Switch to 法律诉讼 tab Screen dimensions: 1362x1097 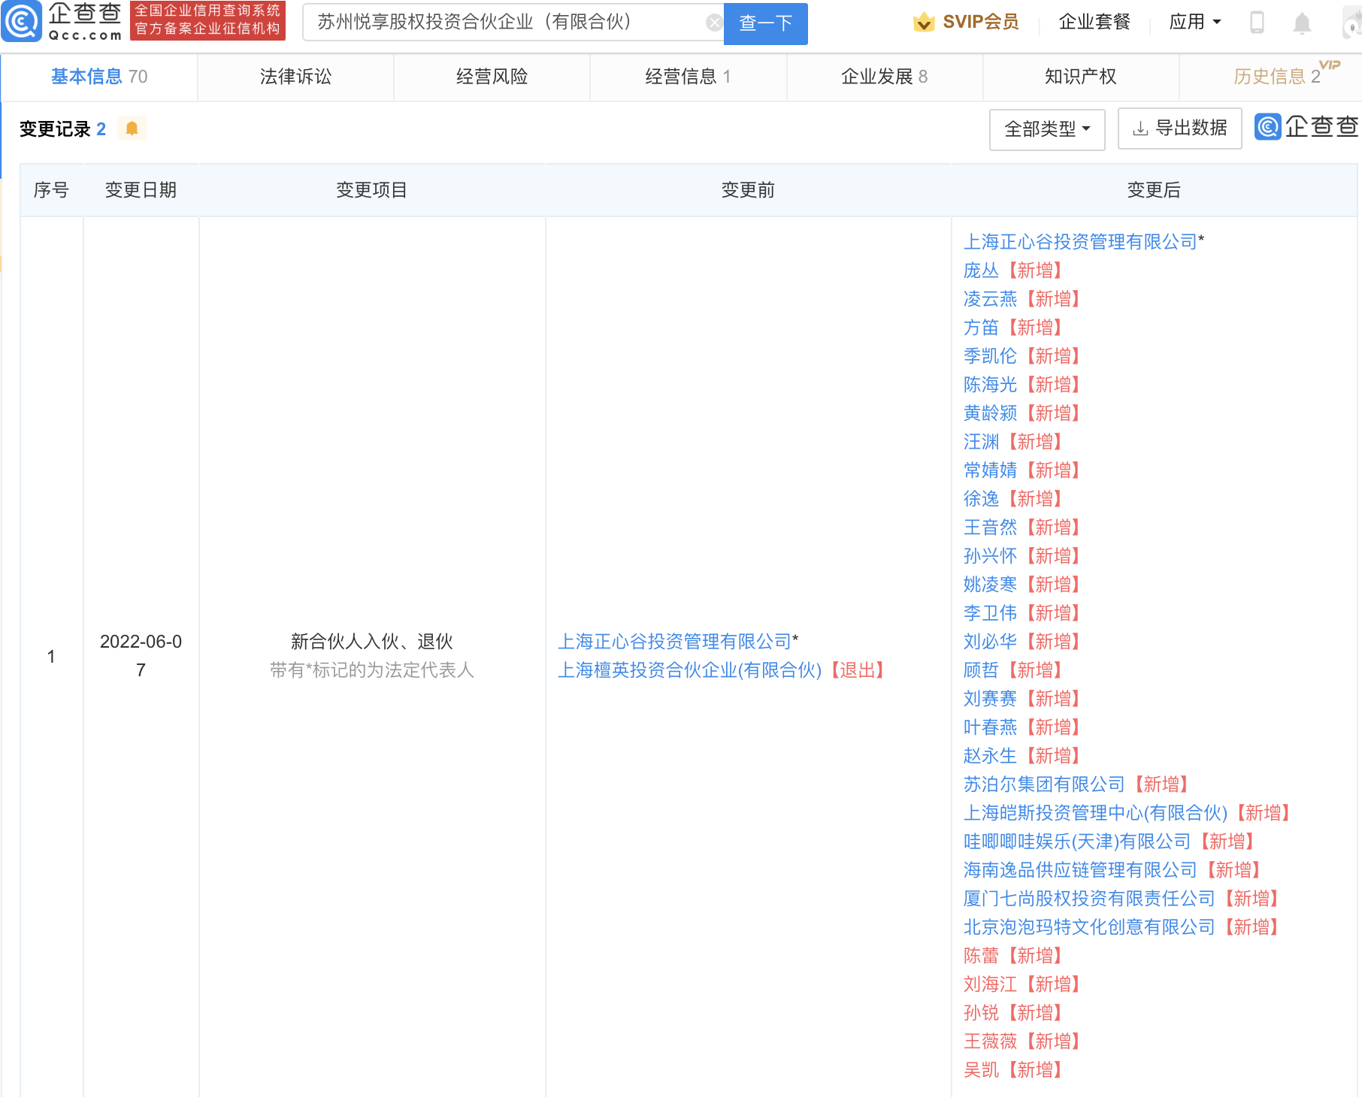pos(295,77)
